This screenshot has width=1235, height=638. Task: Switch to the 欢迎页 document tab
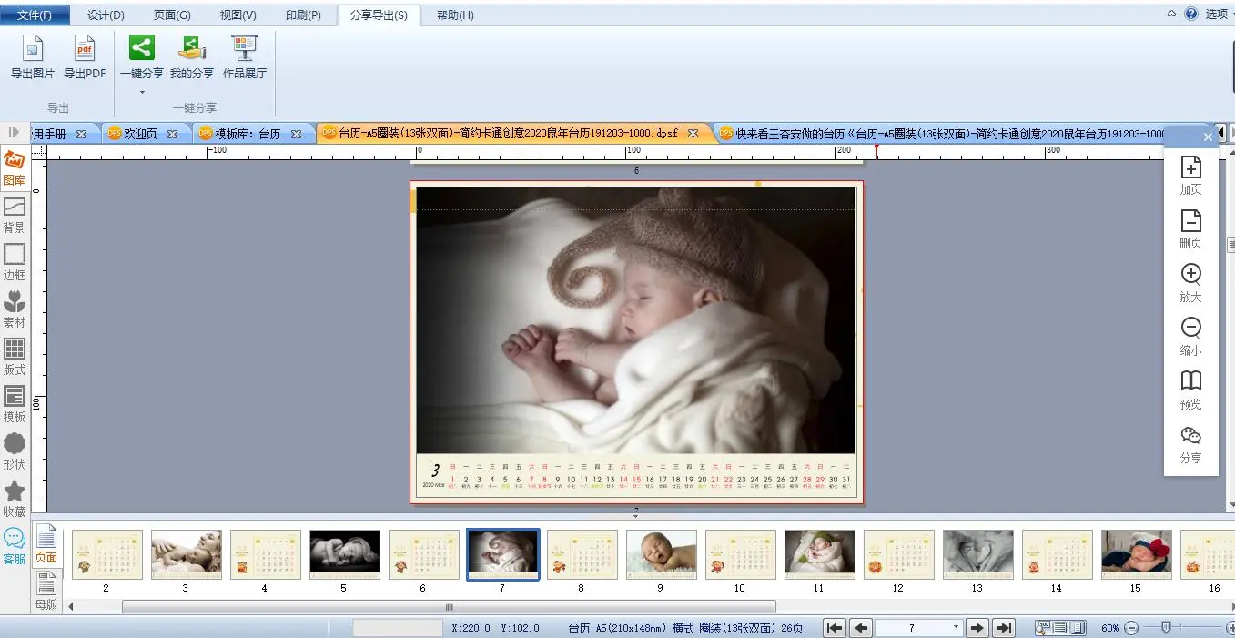[140, 134]
